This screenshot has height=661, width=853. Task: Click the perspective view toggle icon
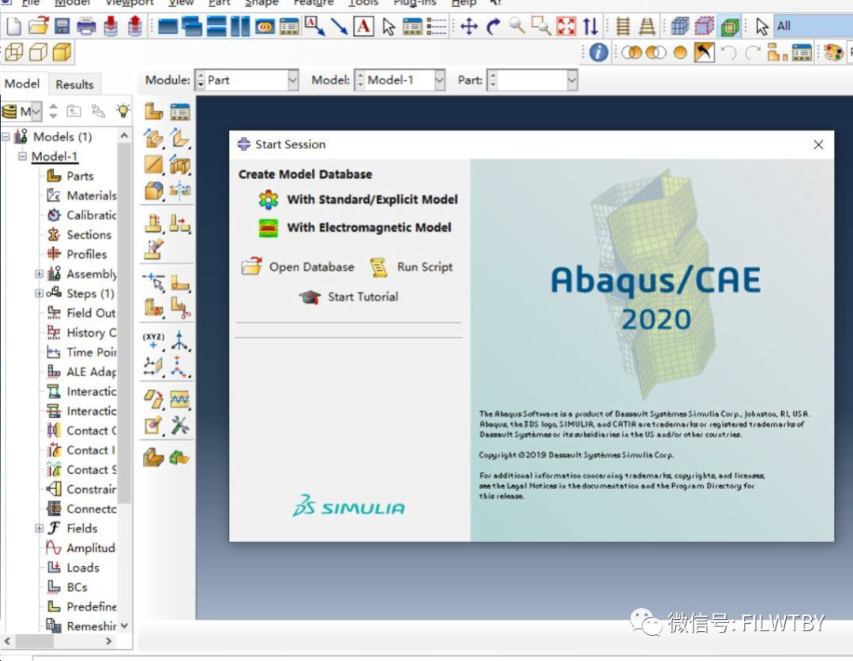point(647,26)
